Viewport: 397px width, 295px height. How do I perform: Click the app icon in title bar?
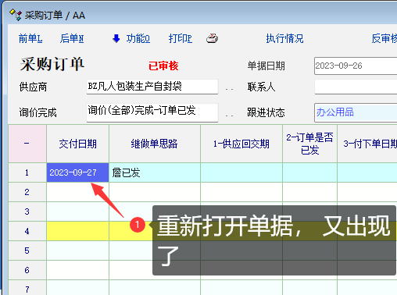[x=16, y=15]
